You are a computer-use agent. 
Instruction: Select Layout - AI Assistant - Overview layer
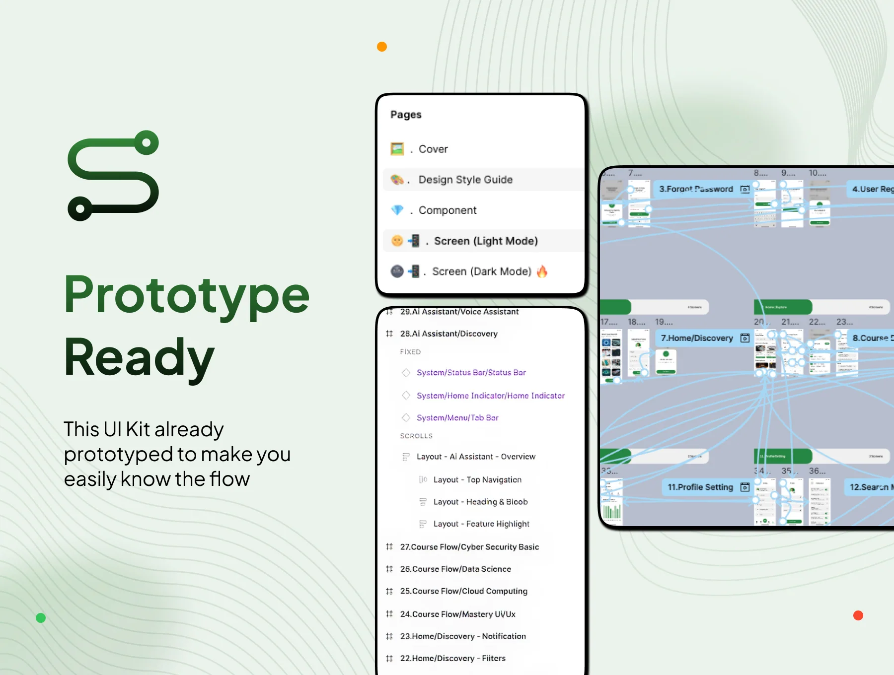tap(476, 457)
